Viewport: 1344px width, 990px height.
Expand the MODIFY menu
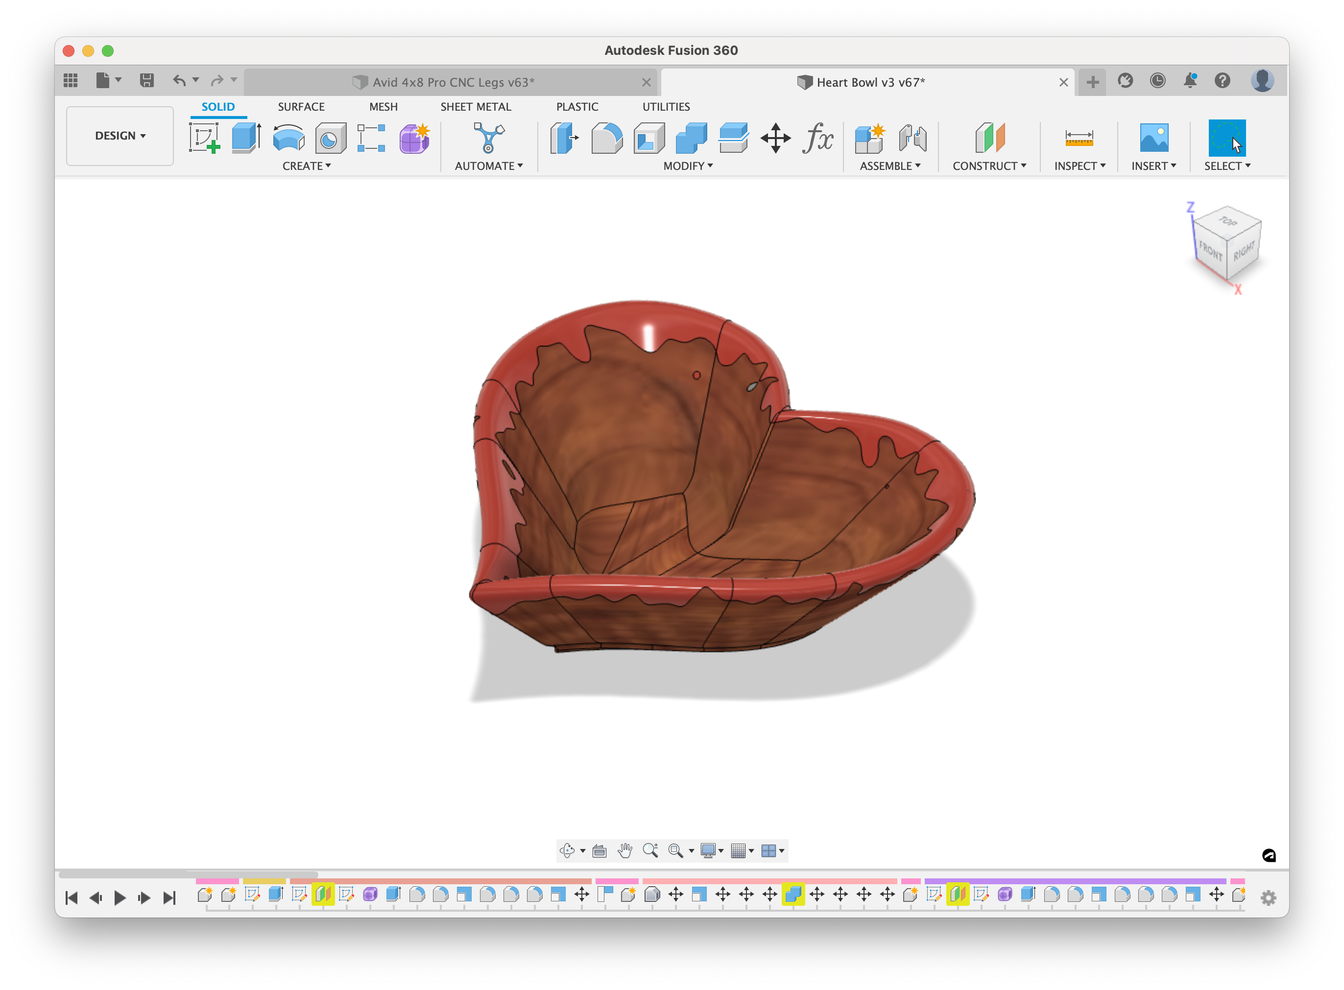click(688, 166)
